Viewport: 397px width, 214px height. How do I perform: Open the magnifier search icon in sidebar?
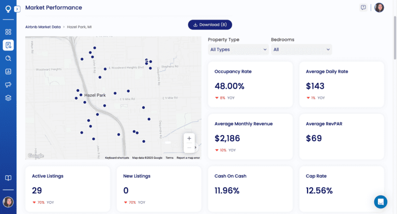click(8, 58)
